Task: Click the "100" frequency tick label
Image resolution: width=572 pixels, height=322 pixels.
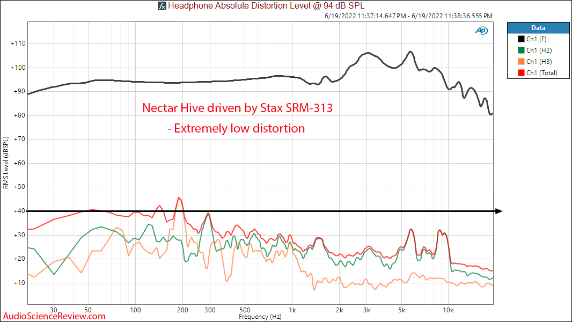Action: 135,310
